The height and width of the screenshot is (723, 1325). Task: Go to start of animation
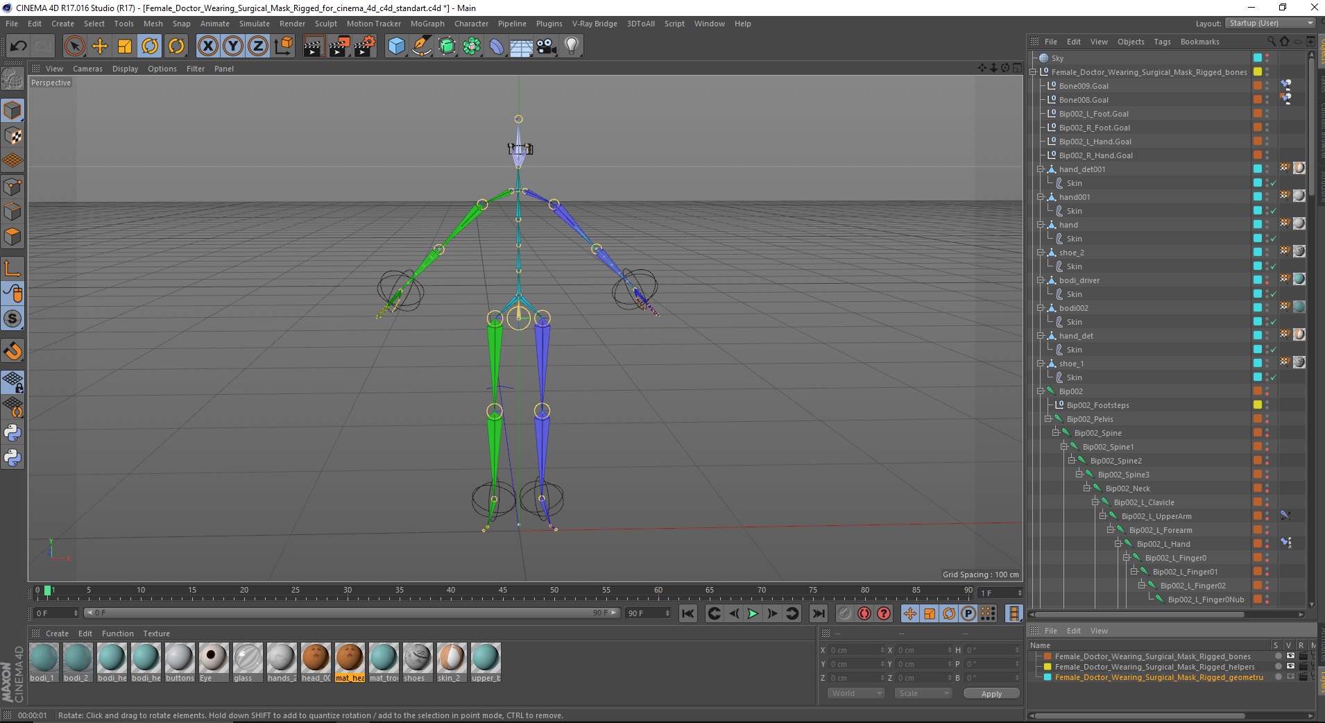pyautogui.click(x=687, y=613)
